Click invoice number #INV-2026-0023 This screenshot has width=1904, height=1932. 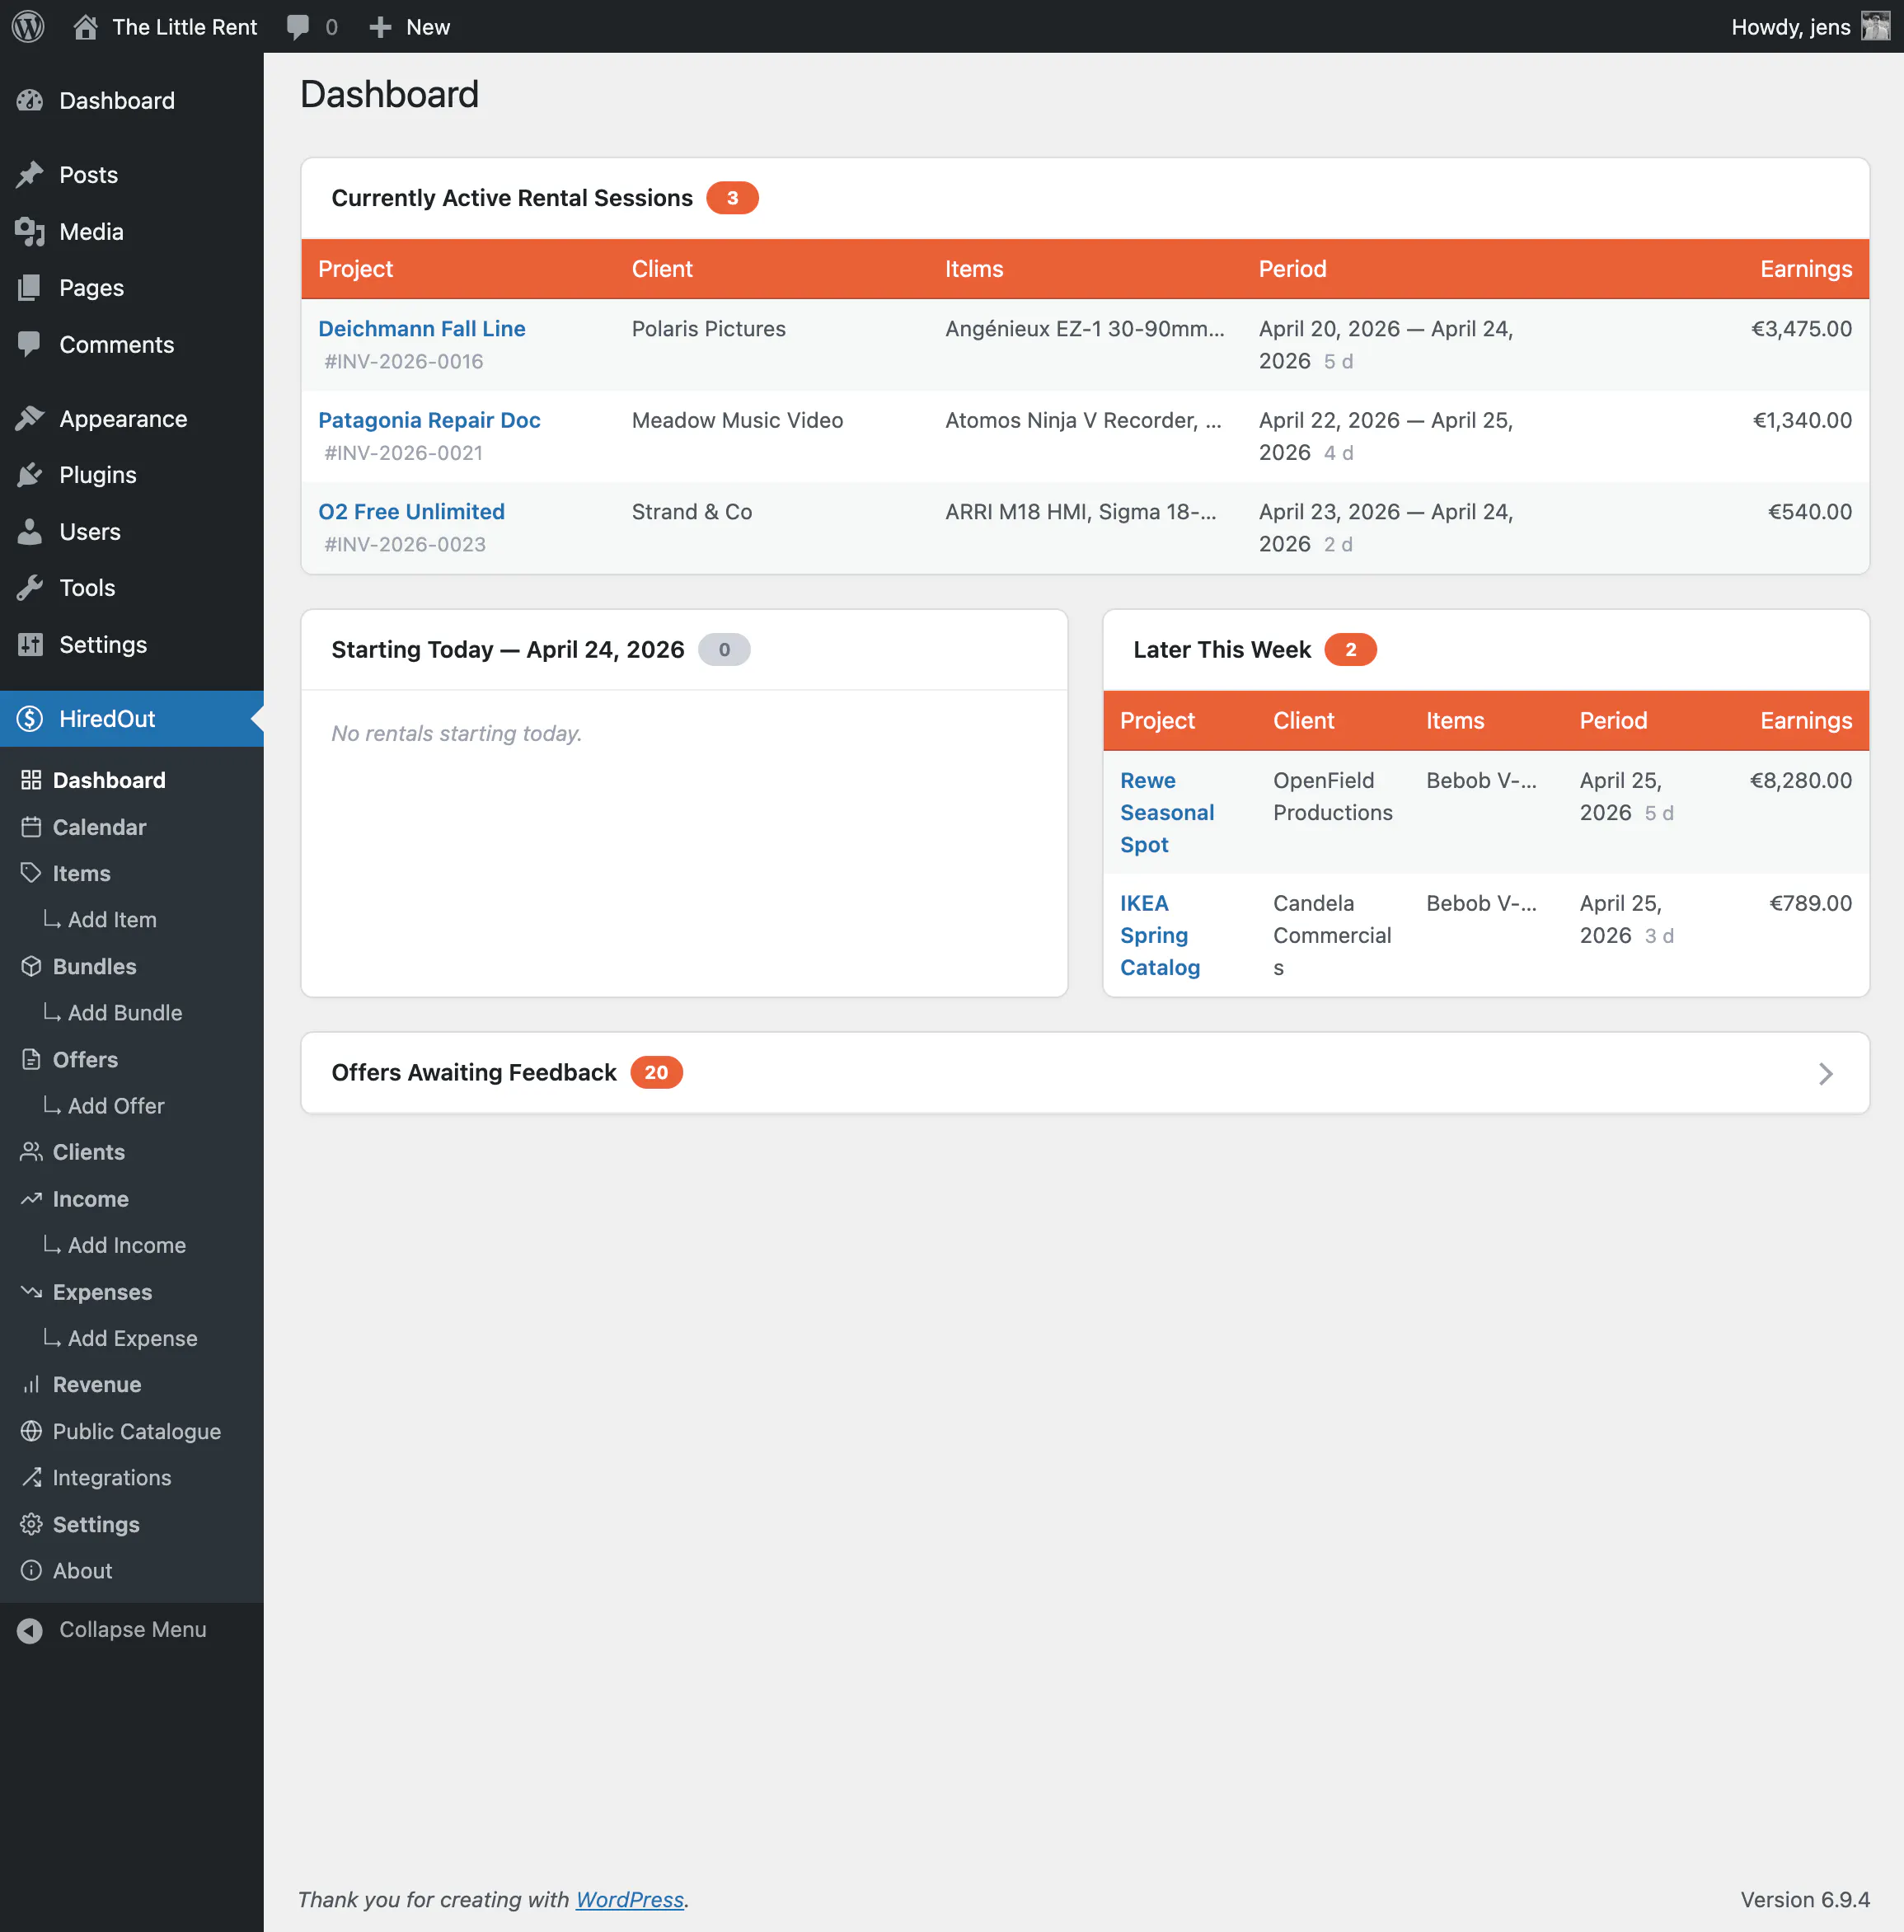[x=405, y=545]
